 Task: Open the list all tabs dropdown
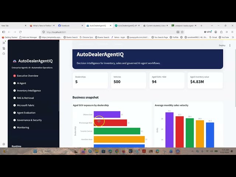coord(212,25)
